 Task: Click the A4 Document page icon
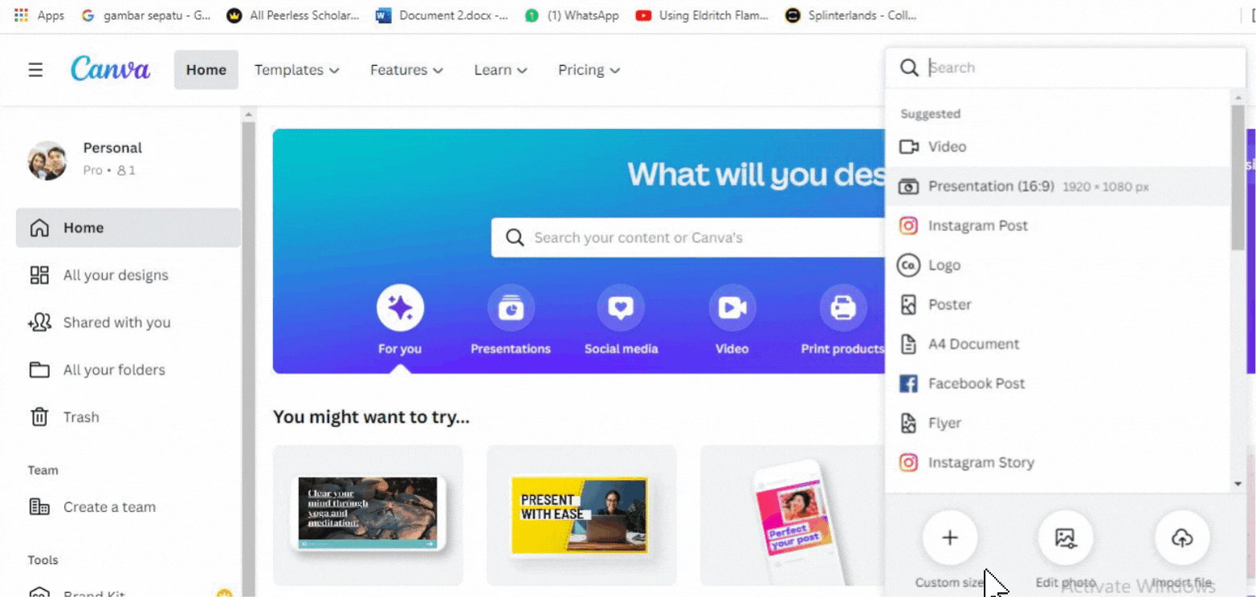908,344
